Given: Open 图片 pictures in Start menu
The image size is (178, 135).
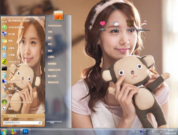Looking at the screenshot, I should click(50, 38).
